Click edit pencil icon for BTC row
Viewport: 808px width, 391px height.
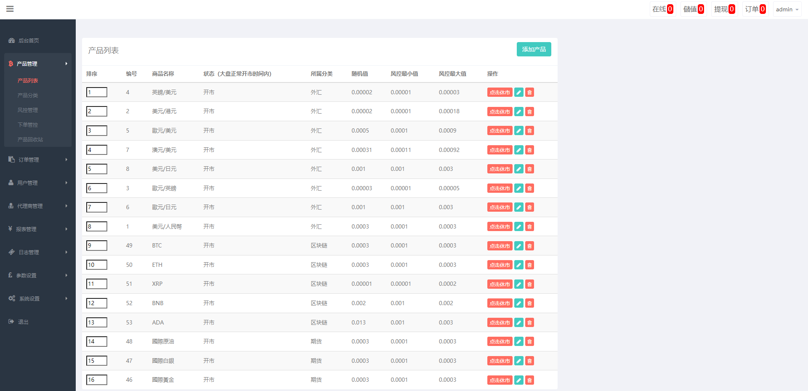click(519, 246)
